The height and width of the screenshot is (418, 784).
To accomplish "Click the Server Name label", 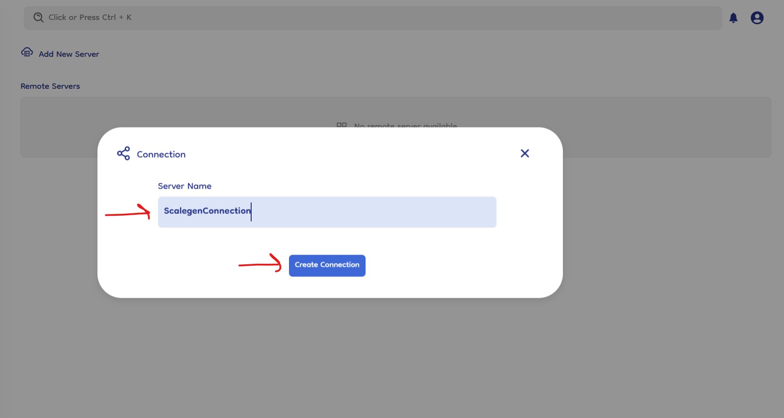I will coord(184,186).
